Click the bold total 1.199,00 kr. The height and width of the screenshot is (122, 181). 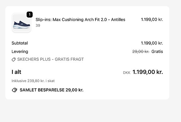coord(148,72)
